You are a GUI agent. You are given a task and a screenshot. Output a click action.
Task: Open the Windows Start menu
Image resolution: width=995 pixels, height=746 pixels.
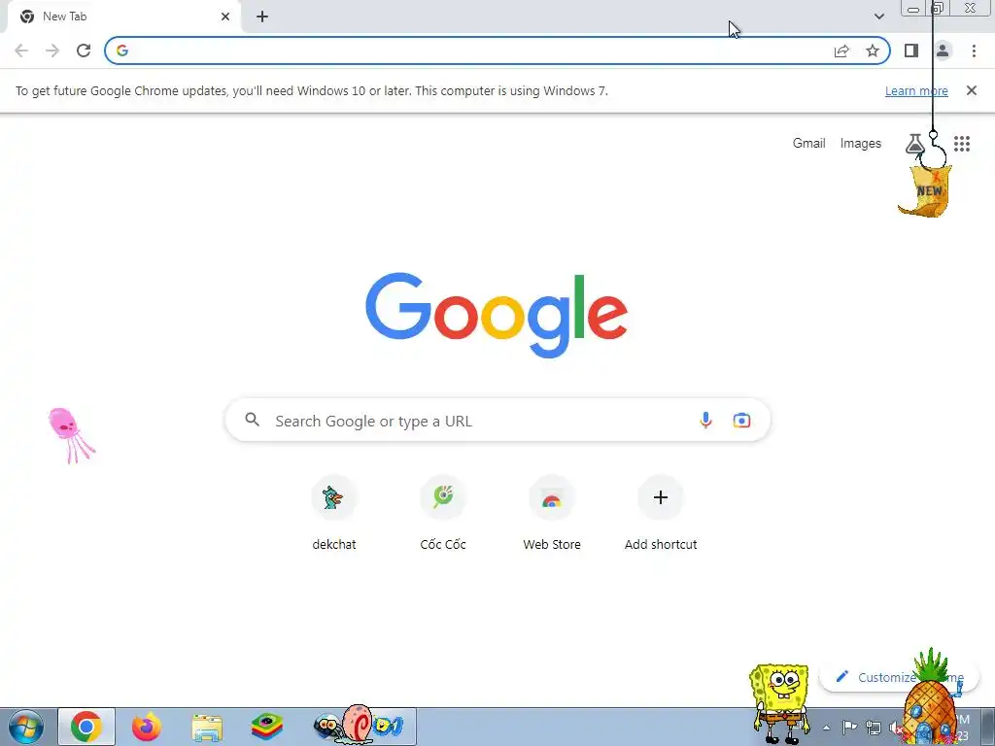click(x=25, y=727)
